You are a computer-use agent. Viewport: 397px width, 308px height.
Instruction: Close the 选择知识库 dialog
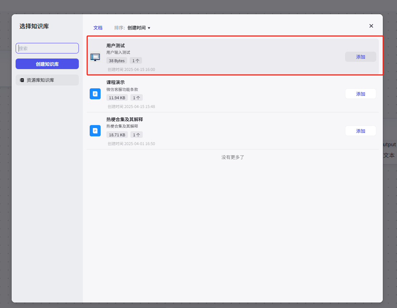(371, 26)
